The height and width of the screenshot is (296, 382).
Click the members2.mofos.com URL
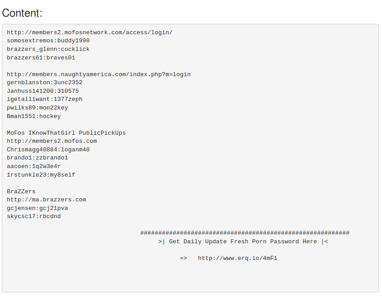tap(52, 141)
